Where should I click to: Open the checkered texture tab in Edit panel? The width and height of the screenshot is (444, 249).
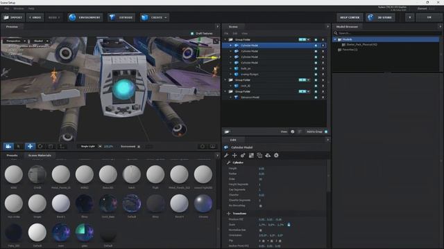click(251, 155)
